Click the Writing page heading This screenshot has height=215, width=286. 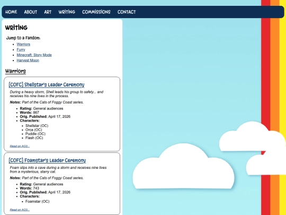point(16,28)
